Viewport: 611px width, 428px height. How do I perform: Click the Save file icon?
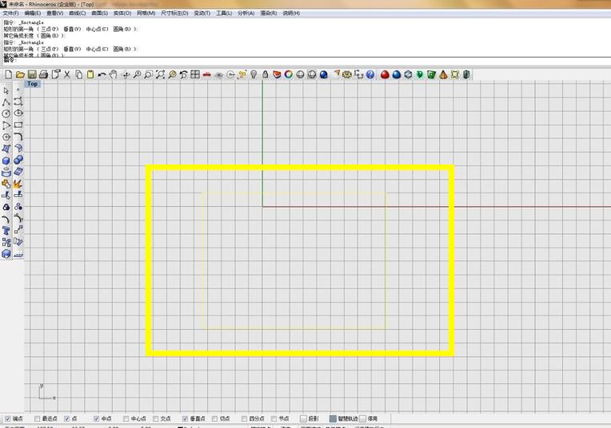tap(32, 74)
